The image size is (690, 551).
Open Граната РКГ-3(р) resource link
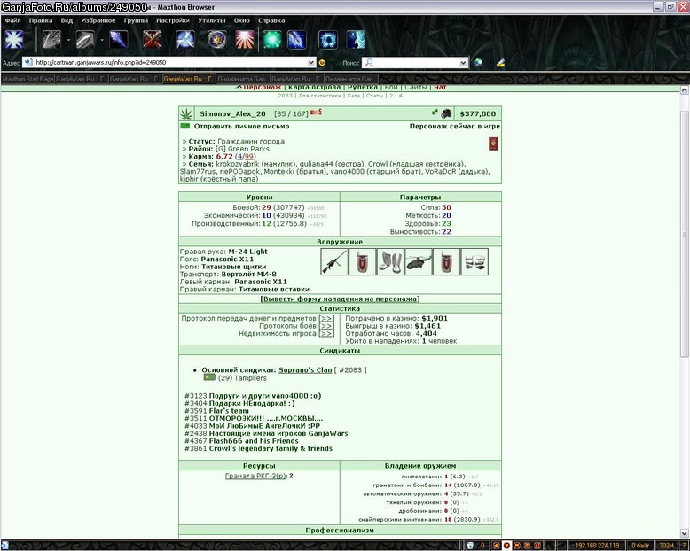255,476
